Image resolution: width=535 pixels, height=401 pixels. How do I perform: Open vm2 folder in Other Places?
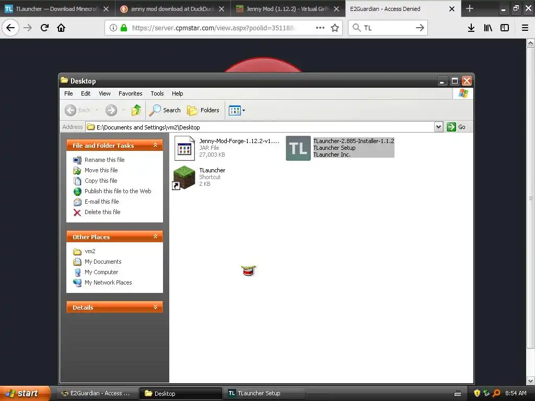pos(90,251)
